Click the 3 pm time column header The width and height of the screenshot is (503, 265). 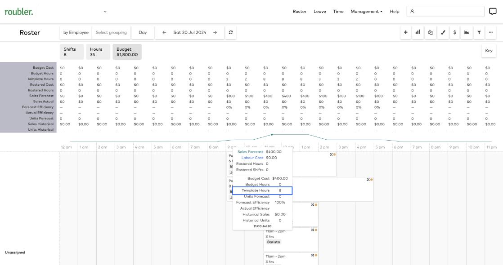pos(343,147)
